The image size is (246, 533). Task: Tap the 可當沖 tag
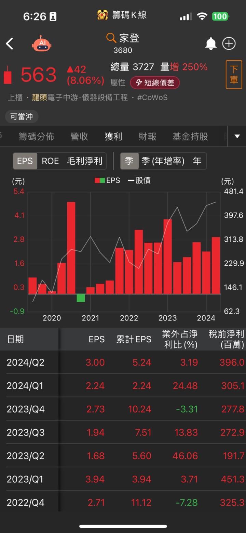pos(22,117)
